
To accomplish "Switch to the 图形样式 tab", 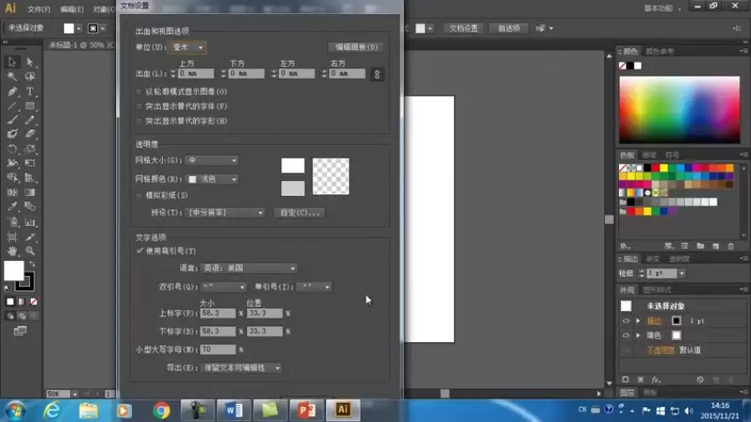I will coord(657,290).
